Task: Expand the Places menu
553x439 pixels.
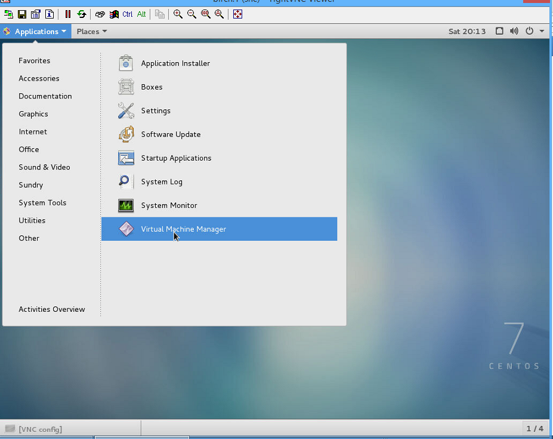Action: [92, 32]
